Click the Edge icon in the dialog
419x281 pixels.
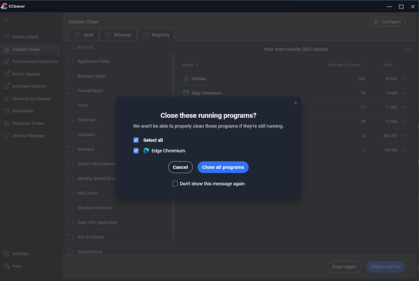(146, 151)
